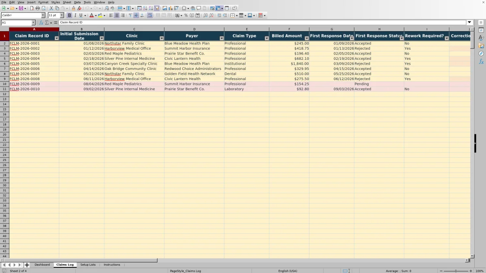Toggle Underline formatting
The width and height of the screenshot is (486, 273).
click(81, 15)
